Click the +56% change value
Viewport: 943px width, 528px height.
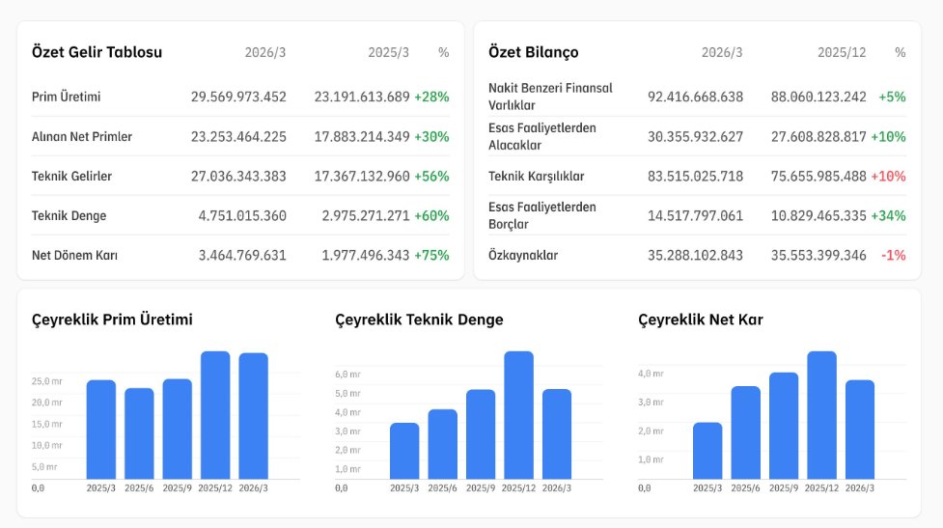[x=431, y=177]
